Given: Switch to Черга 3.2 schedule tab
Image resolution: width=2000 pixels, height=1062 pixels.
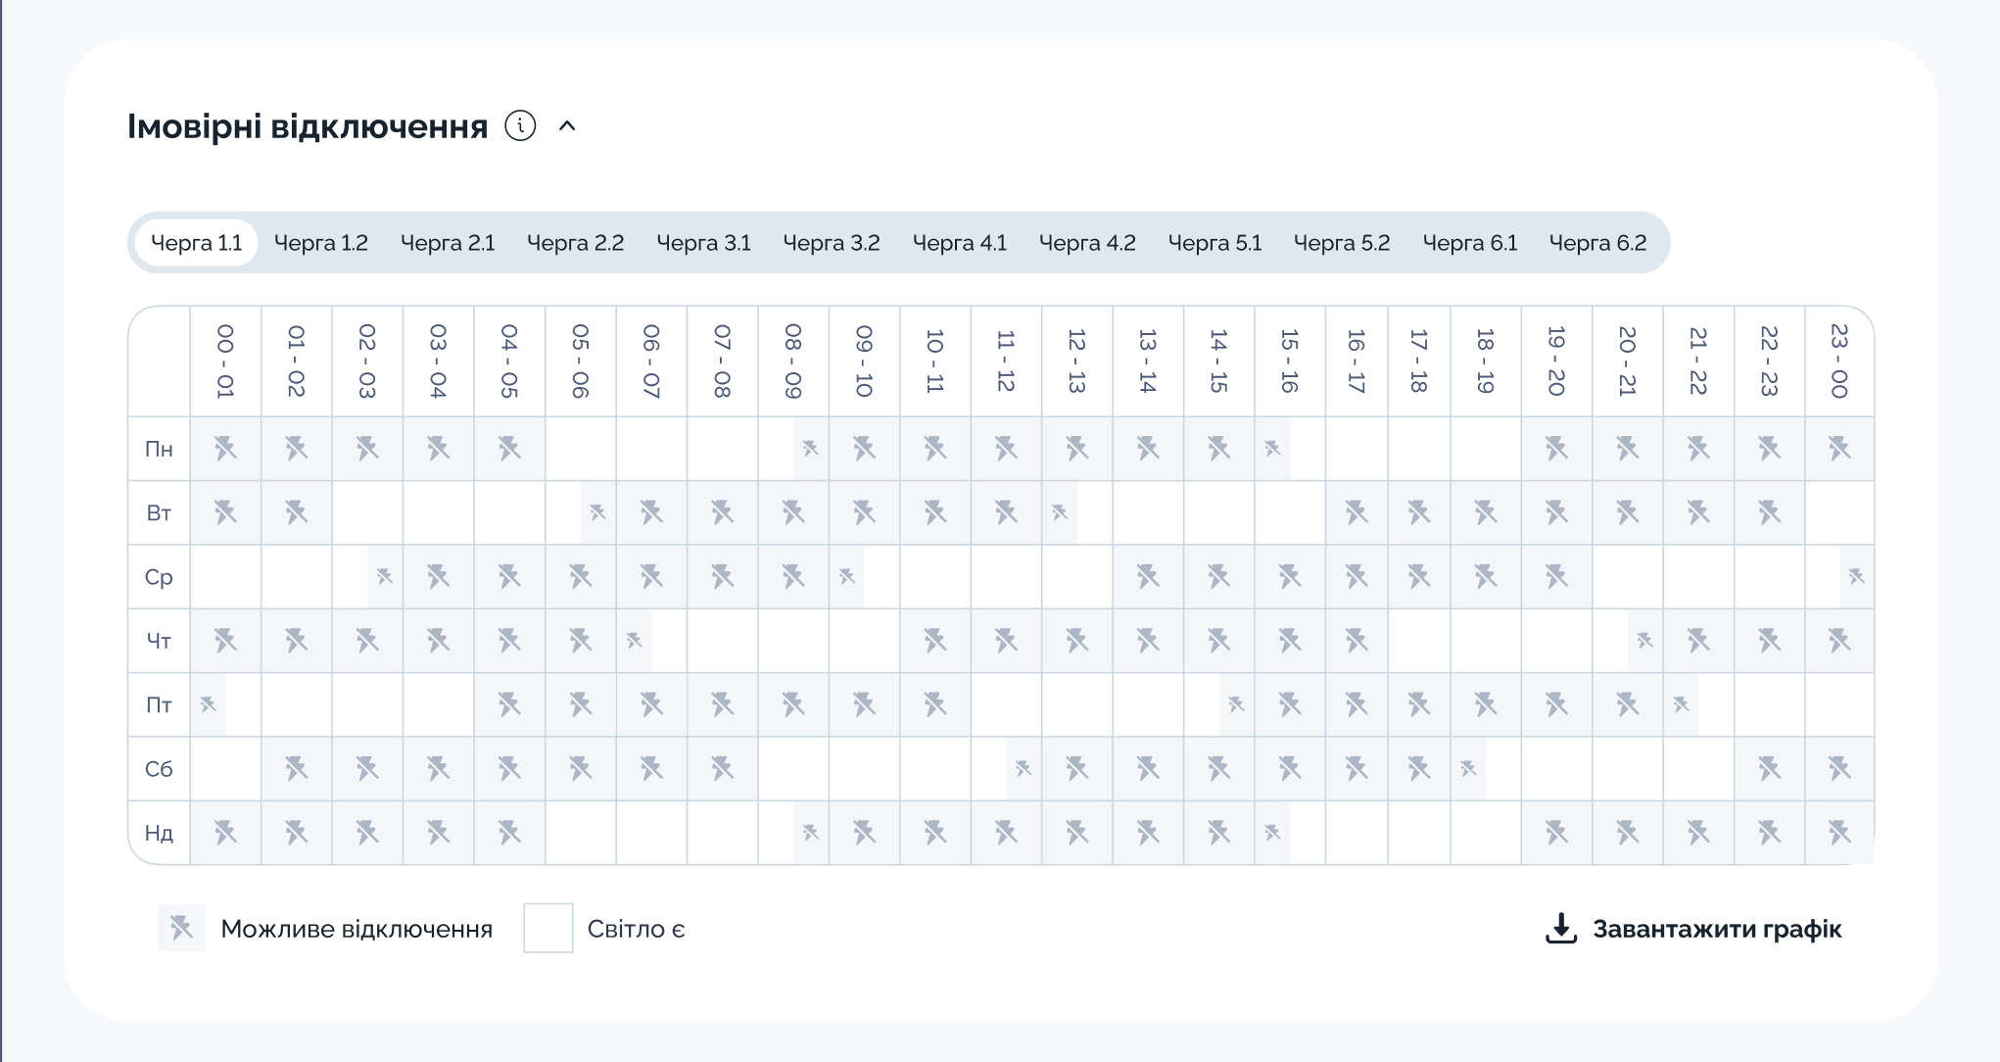Looking at the screenshot, I should tap(832, 243).
